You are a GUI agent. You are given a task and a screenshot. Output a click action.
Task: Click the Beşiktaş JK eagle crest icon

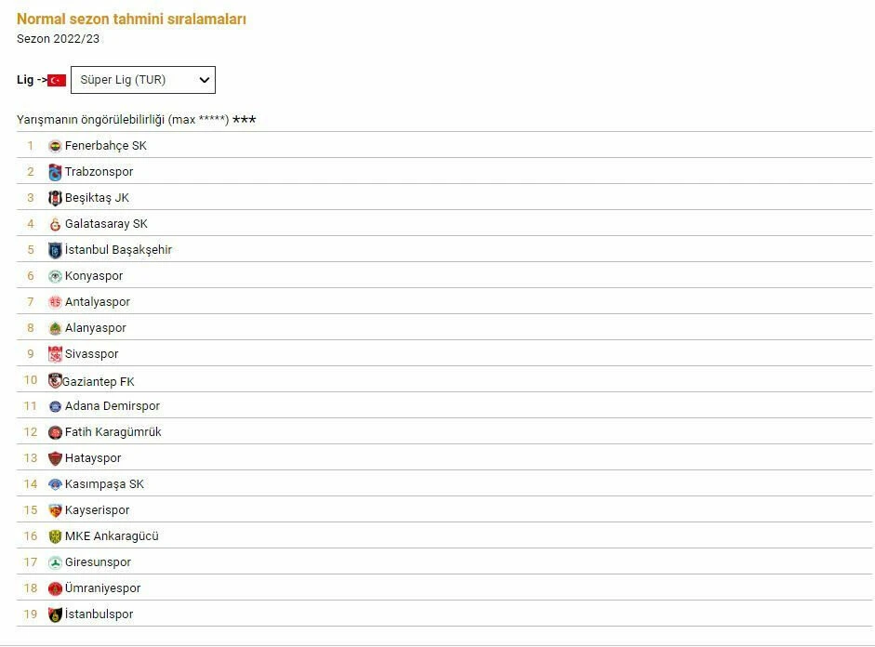coord(58,197)
